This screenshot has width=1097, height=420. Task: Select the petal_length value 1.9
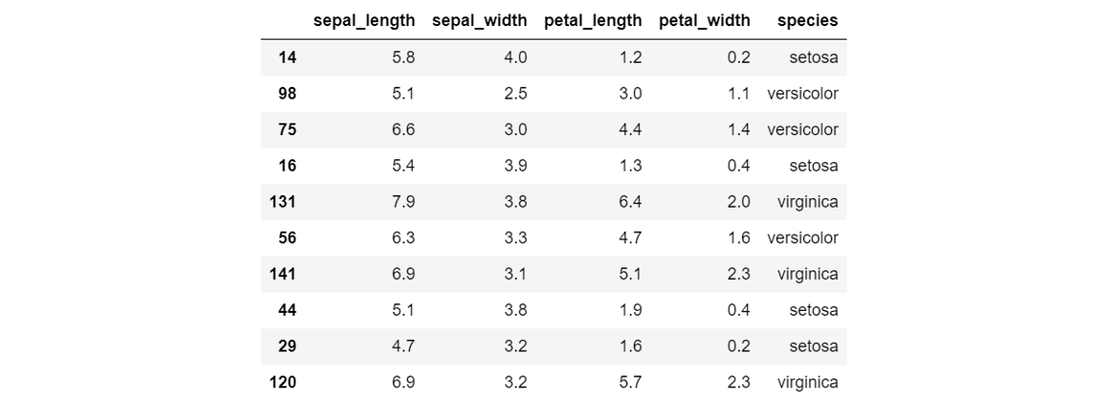point(629,310)
